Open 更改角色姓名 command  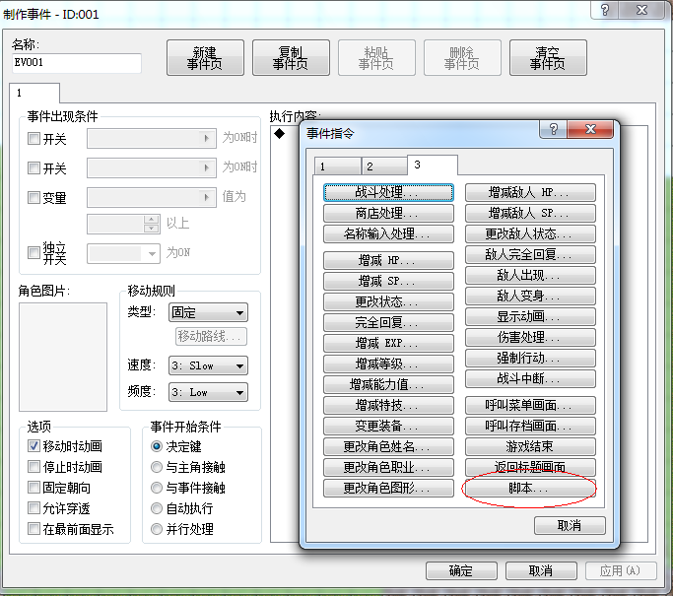(388, 446)
